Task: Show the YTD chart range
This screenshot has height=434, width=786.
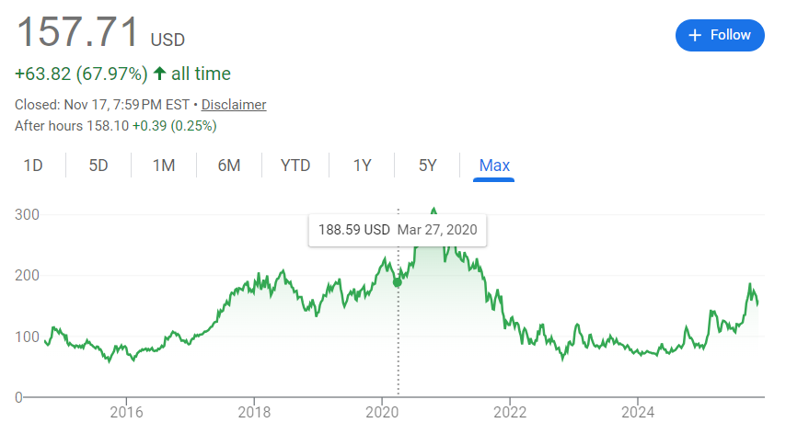Action: [x=295, y=166]
